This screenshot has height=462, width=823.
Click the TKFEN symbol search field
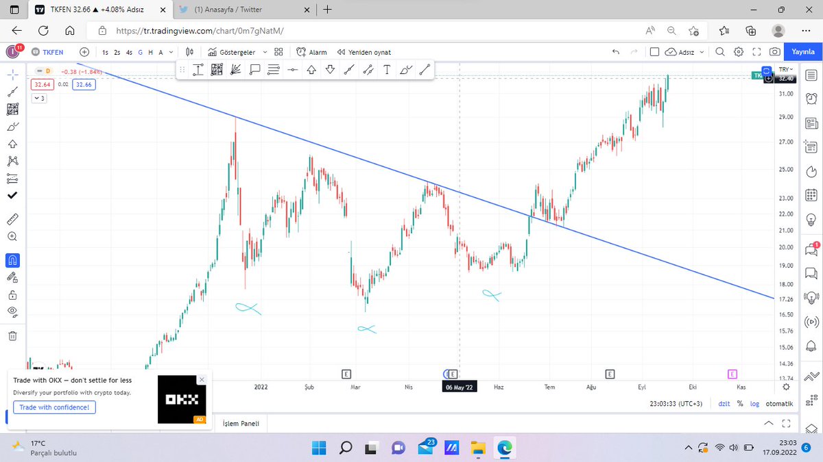51,52
